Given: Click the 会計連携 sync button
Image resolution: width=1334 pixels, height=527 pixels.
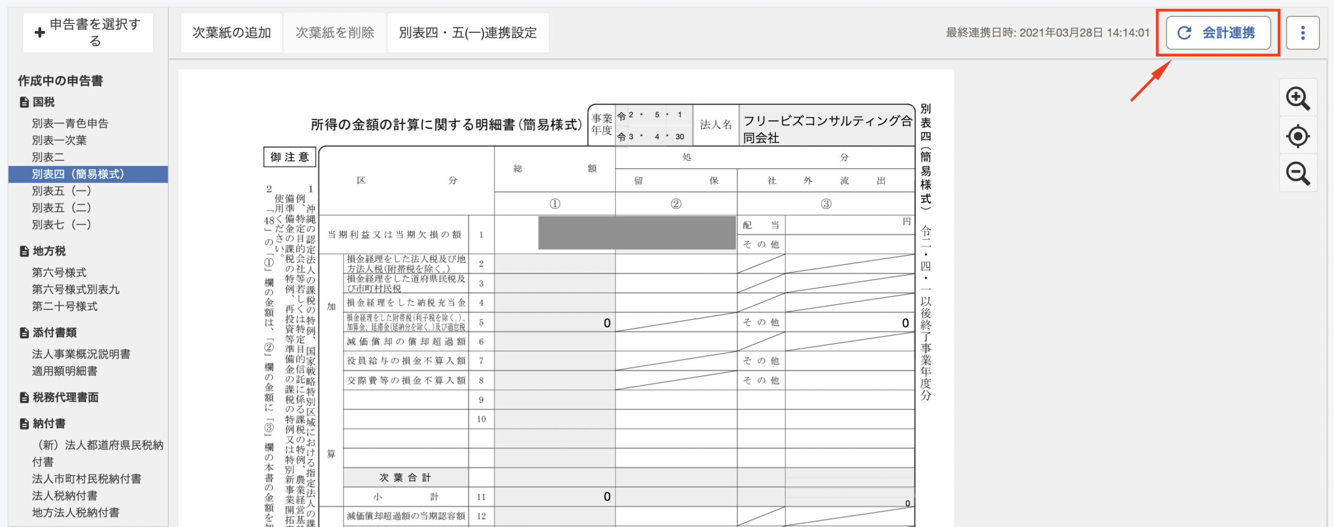Looking at the screenshot, I should point(1218,33).
